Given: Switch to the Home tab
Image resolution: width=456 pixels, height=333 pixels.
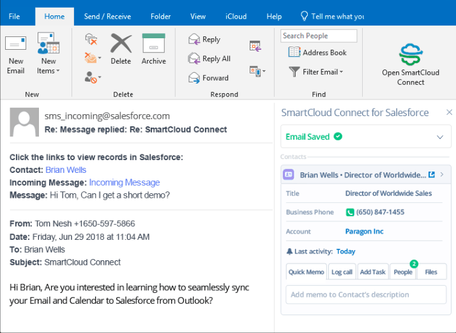Looking at the screenshot, I should click(54, 17).
